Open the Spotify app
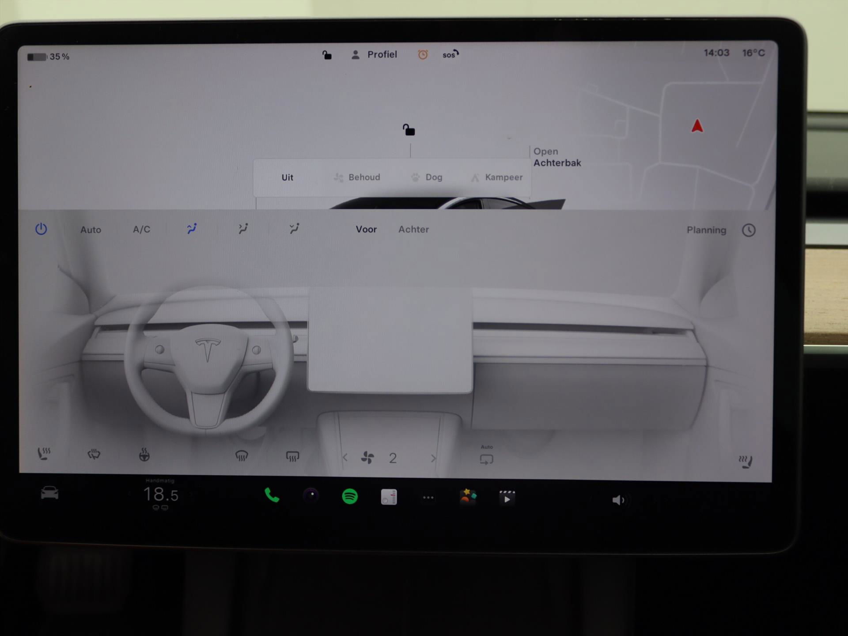848x636 pixels. pyautogui.click(x=350, y=496)
